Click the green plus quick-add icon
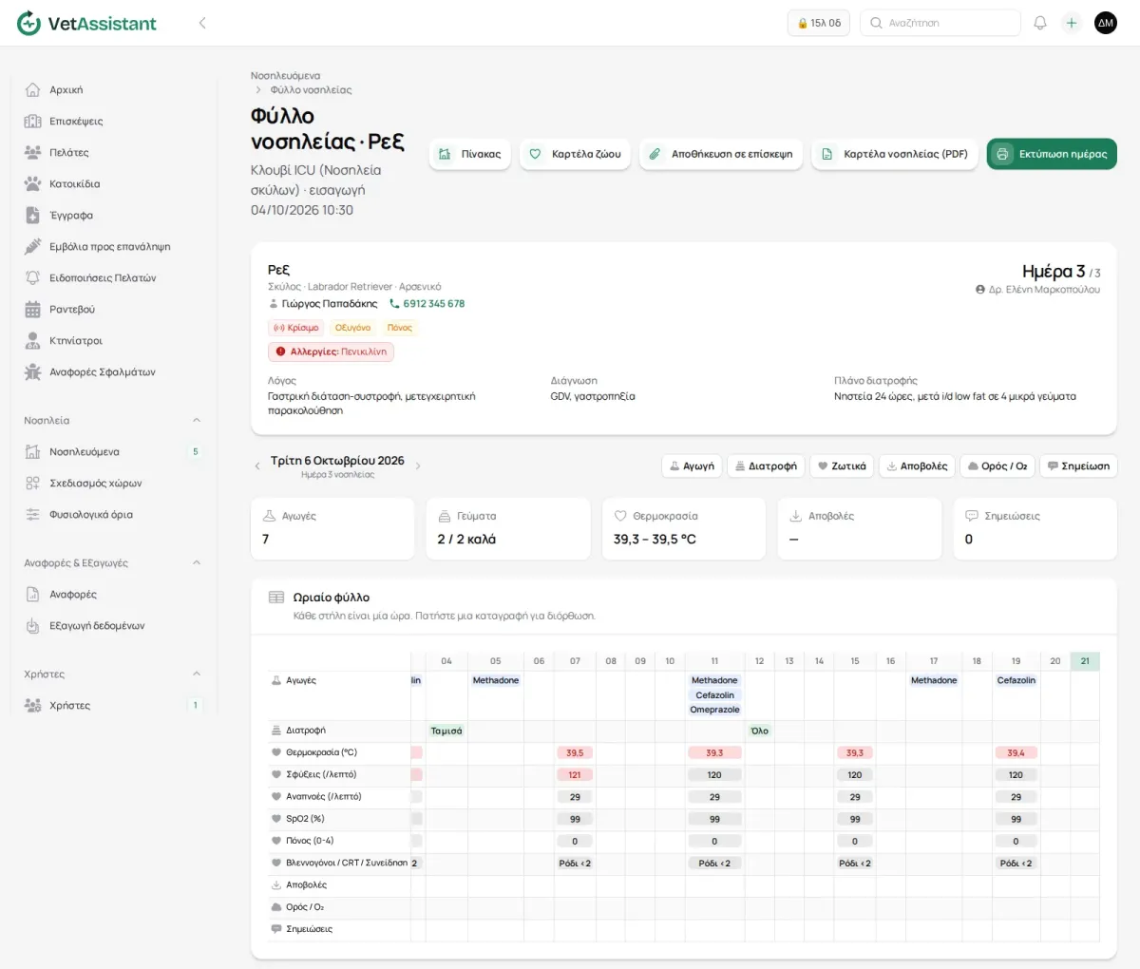The width and height of the screenshot is (1140, 969). (1072, 23)
